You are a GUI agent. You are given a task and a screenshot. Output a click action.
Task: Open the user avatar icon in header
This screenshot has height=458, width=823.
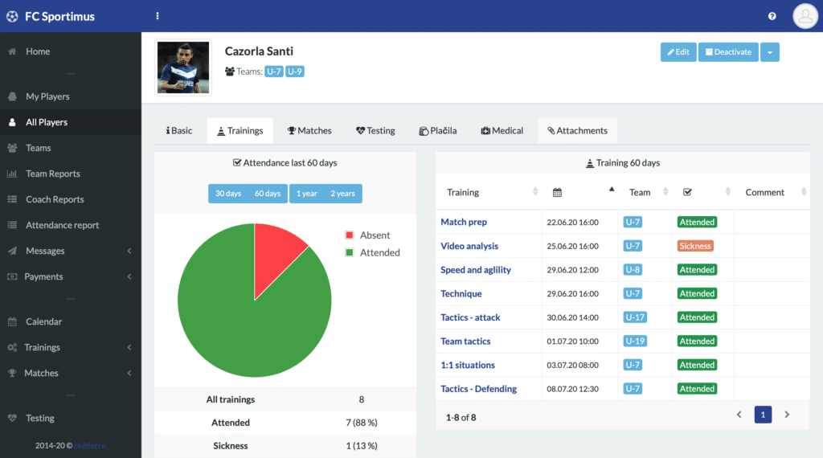805,16
